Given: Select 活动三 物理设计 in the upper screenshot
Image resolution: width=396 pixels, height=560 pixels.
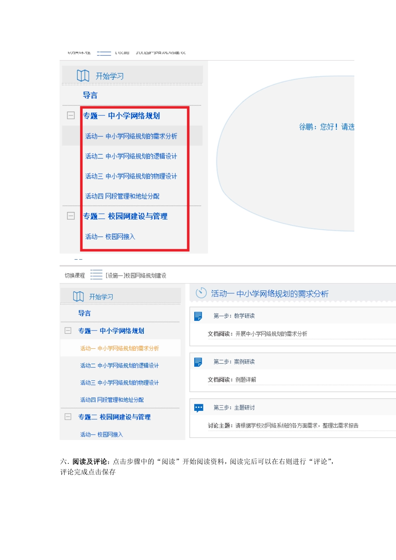Looking at the screenshot, I should [x=131, y=176].
